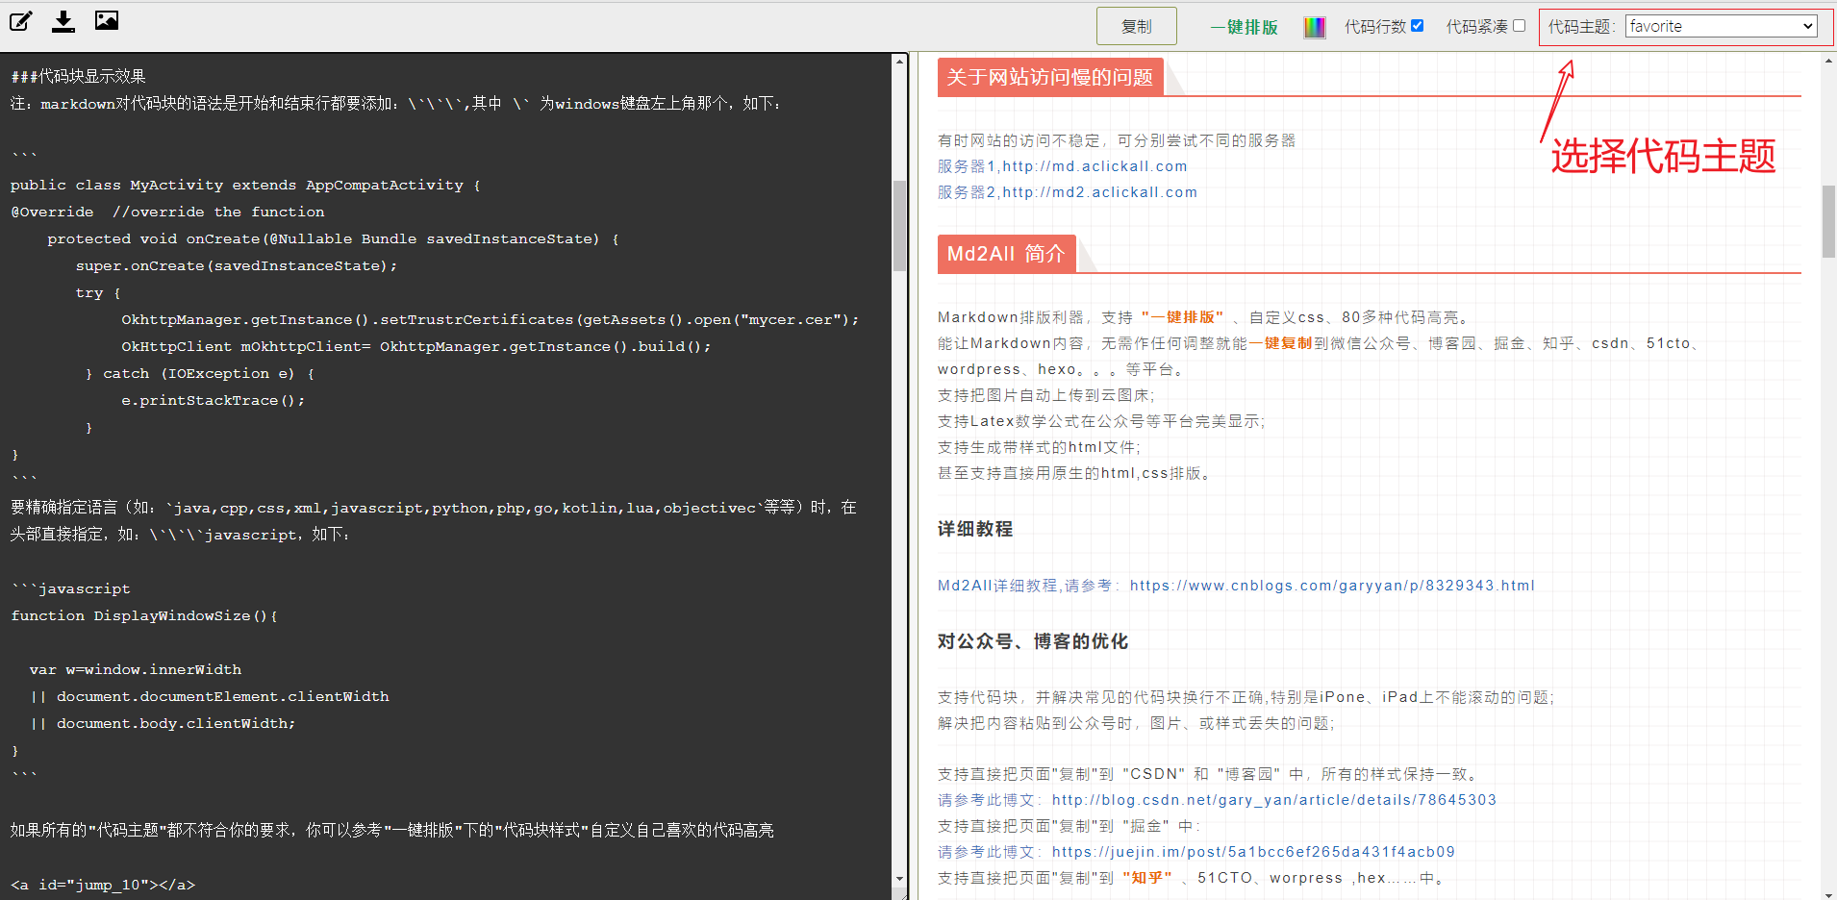
Task: Click the '} catch (IOException e) {' line
Action: click(200, 373)
